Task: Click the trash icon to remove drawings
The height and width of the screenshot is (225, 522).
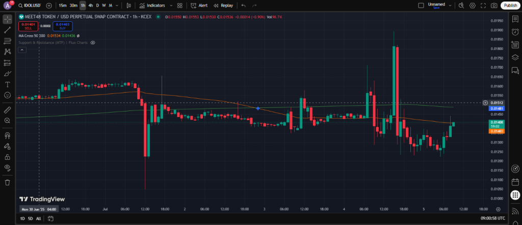Action: (x=7, y=182)
